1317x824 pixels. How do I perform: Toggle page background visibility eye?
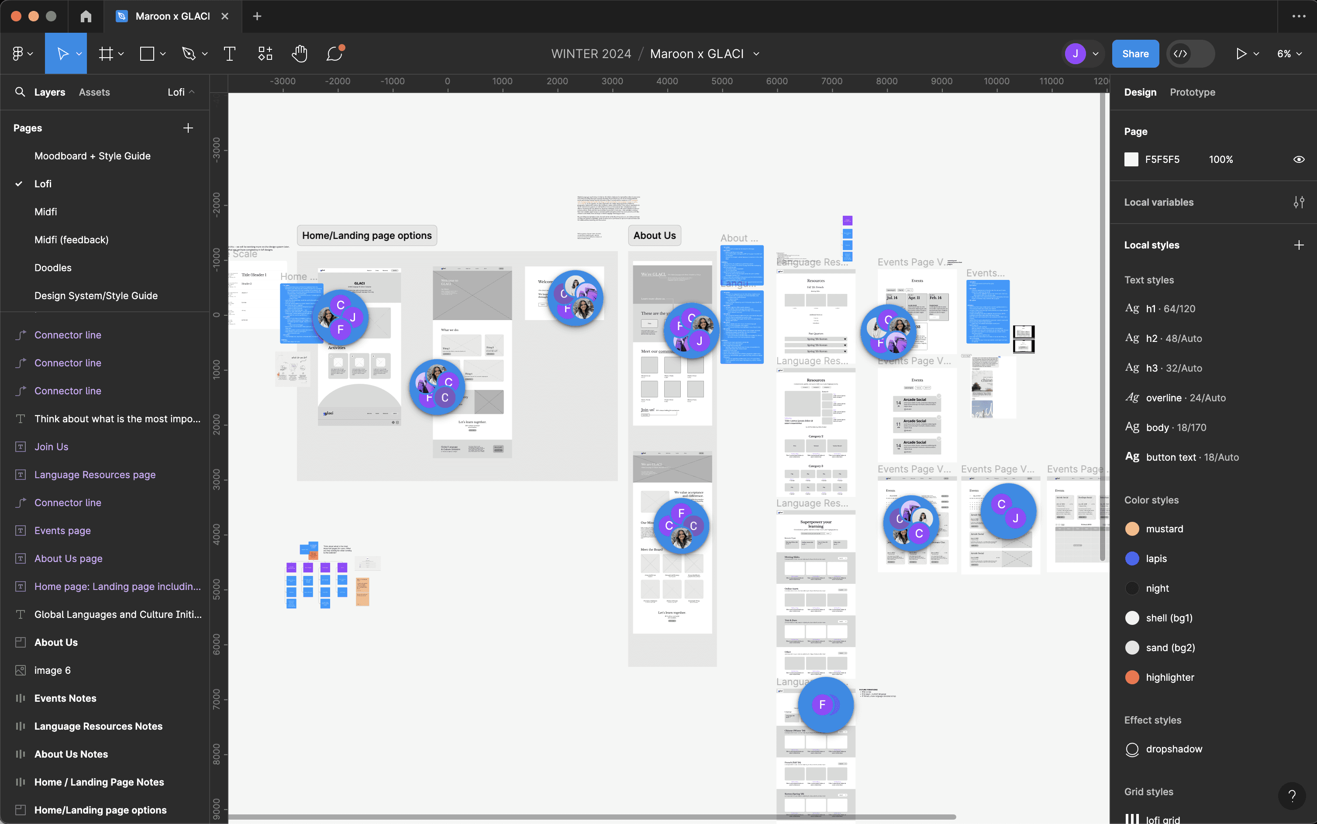tap(1299, 160)
